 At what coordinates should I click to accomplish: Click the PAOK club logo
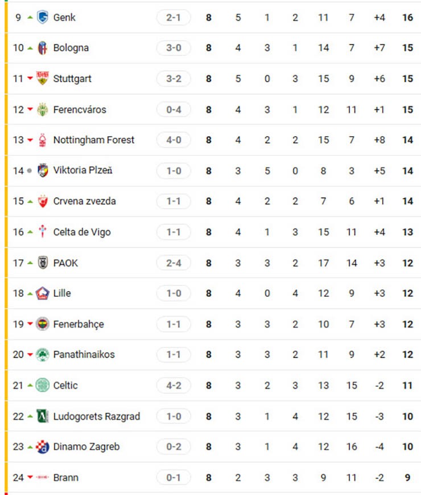(x=43, y=263)
